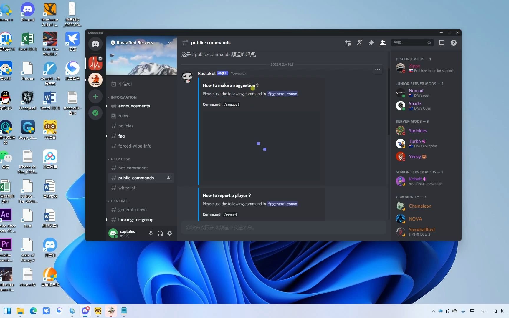Select the Rustafied server icon in sidebar

click(95, 63)
